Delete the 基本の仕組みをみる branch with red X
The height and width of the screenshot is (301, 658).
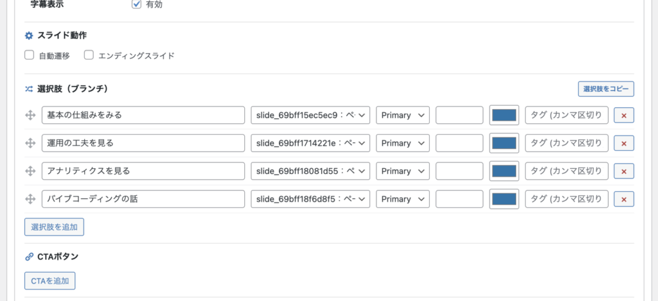pyautogui.click(x=624, y=116)
